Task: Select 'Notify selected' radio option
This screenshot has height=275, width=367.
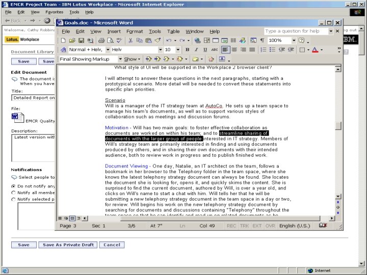Action: click(14, 199)
